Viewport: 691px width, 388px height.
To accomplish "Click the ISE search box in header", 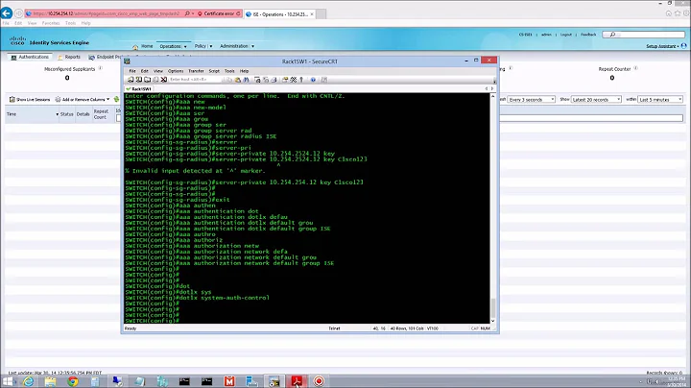I will [643, 35].
